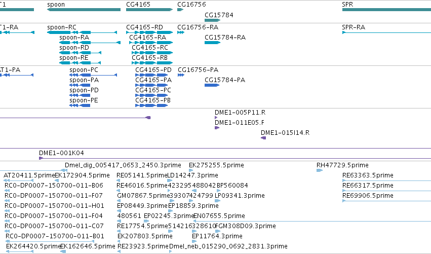Select EST EP18859.3prime

pos(193,206)
